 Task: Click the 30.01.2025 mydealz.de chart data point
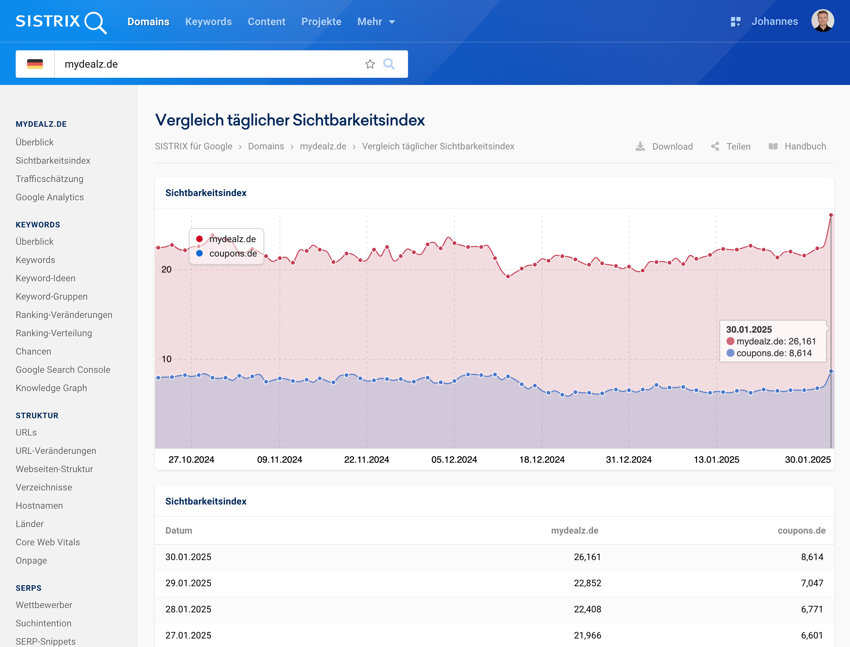(x=831, y=215)
